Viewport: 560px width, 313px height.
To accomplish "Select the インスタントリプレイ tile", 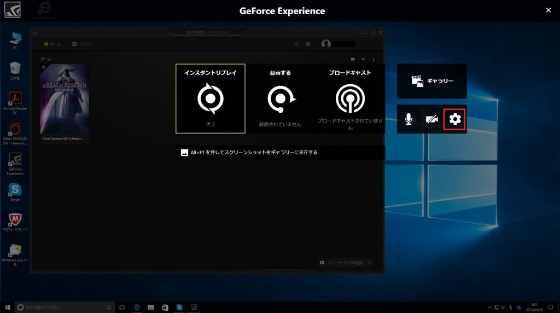I will (211, 98).
